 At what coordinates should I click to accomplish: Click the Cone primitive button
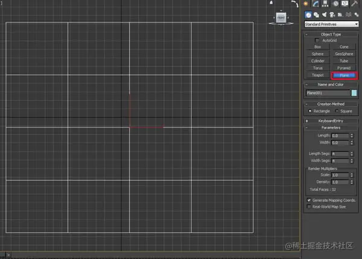344,47
